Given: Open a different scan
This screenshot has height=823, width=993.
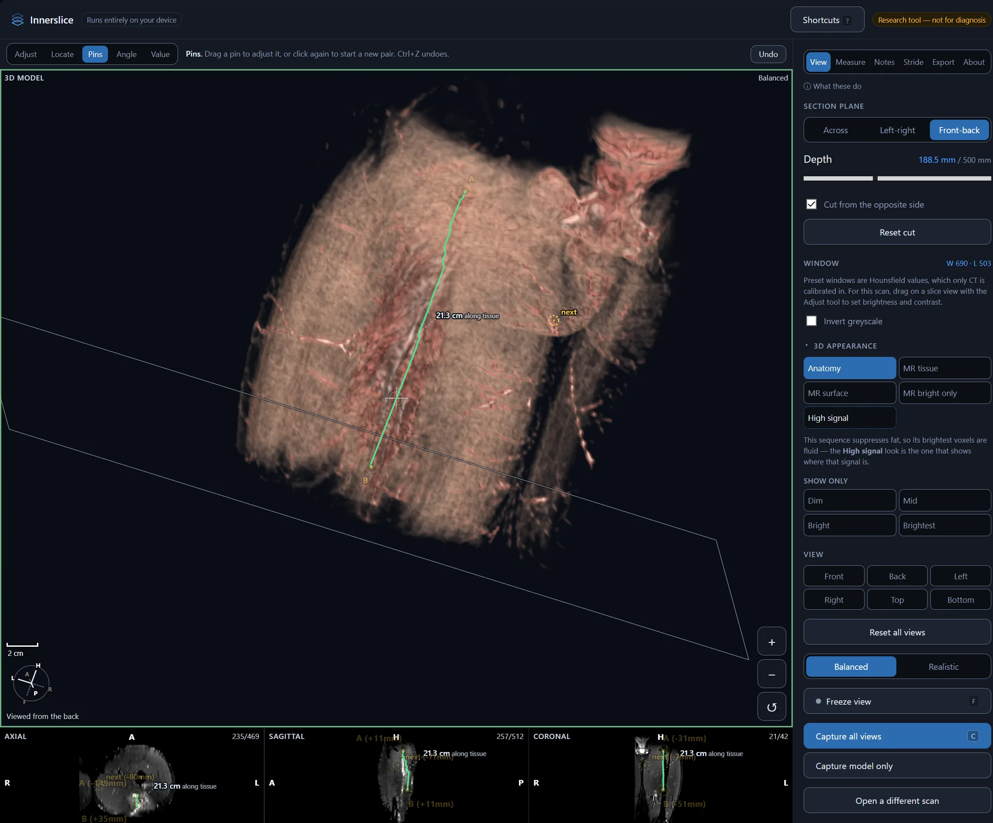Looking at the screenshot, I should point(897,800).
